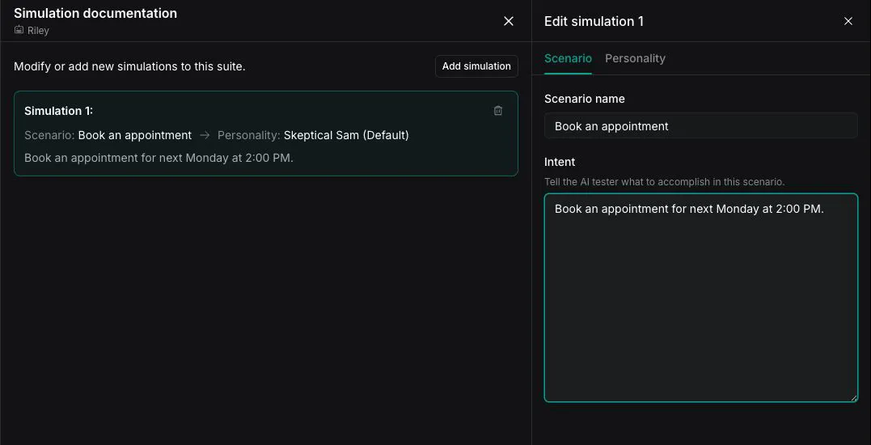Select the Simulation 1 card
The height and width of the screenshot is (445, 871).
click(265, 133)
